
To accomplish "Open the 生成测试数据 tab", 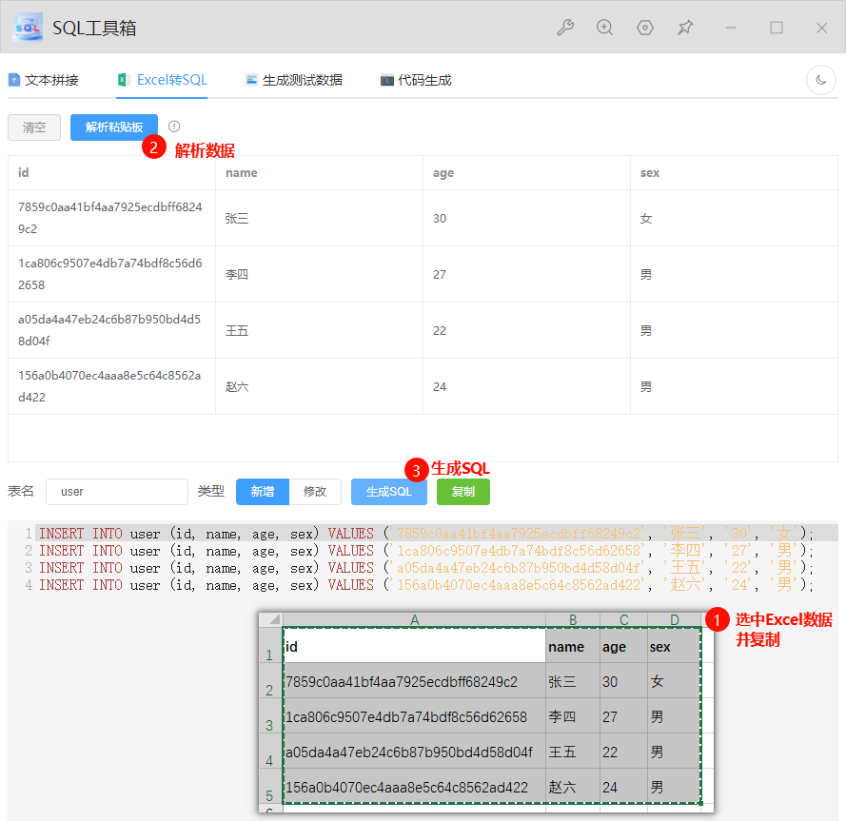I will [294, 80].
